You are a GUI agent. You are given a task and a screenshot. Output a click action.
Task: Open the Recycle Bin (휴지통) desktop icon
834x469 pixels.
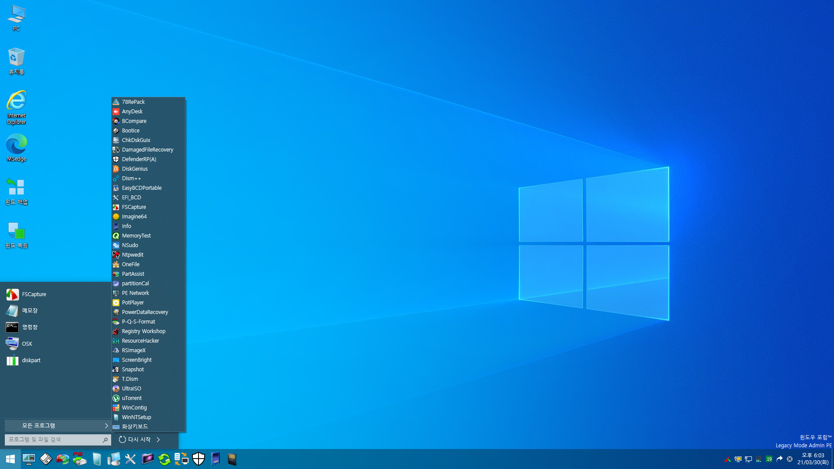(16, 61)
